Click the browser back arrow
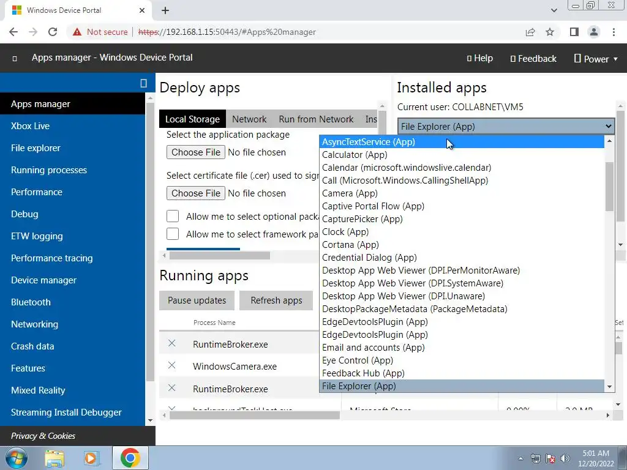Image resolution: width=627 pixels, height=470 pixels. point(13,32)
